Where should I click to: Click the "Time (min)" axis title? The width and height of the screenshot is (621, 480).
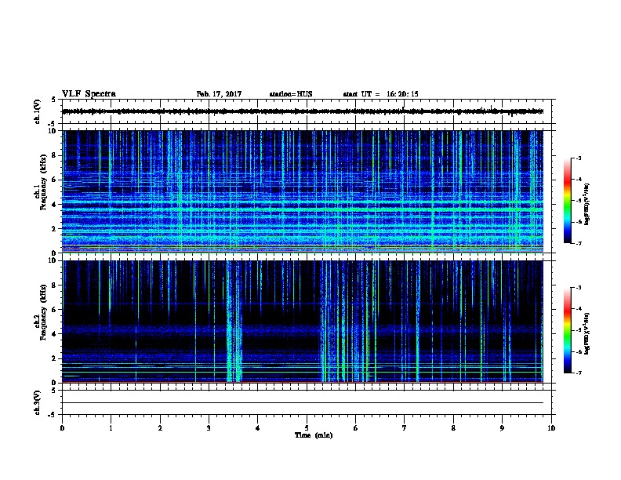point(314,435)
